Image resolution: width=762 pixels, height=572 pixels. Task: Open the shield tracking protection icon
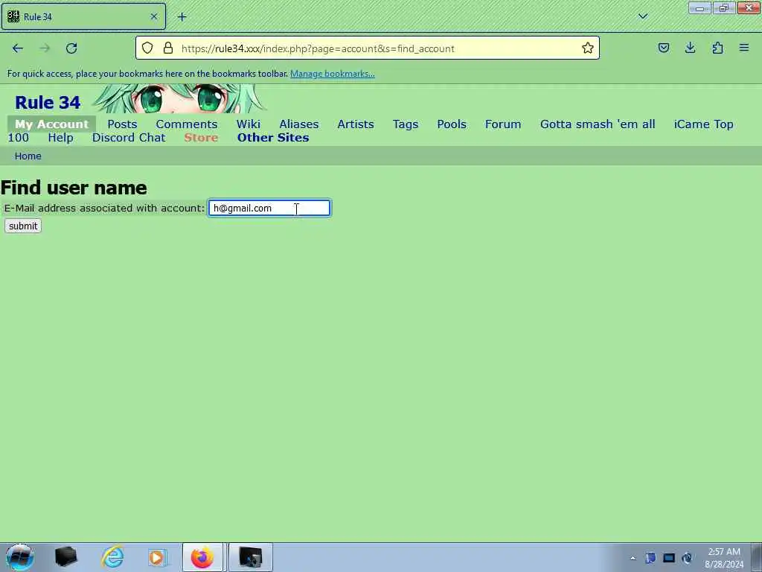[148, 48]
